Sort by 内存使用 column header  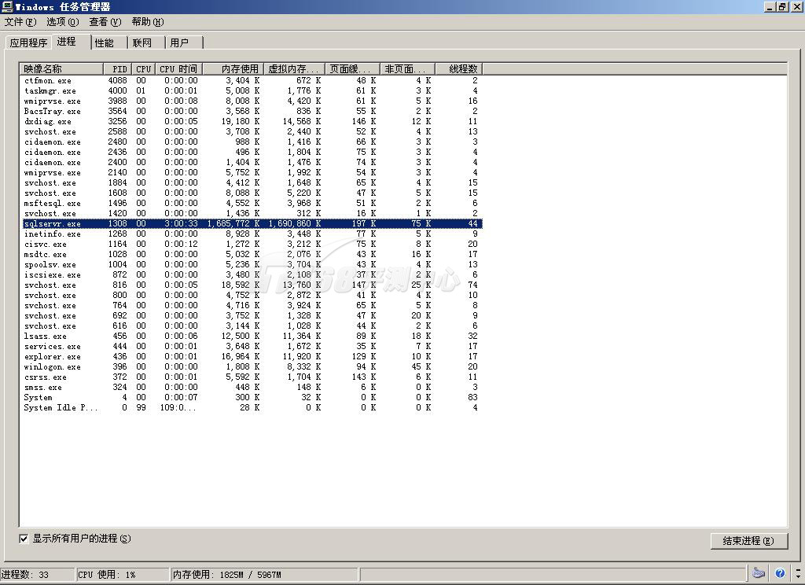[233, 69]
